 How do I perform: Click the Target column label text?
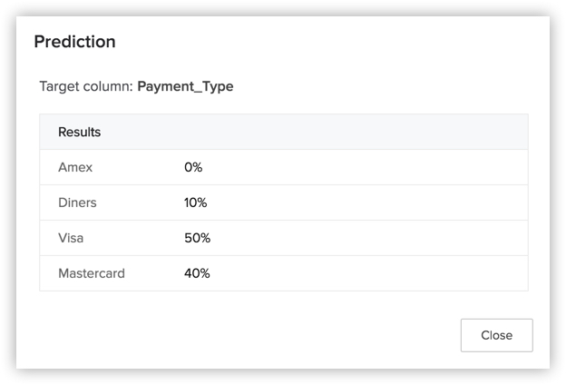[x=86, y=86]
